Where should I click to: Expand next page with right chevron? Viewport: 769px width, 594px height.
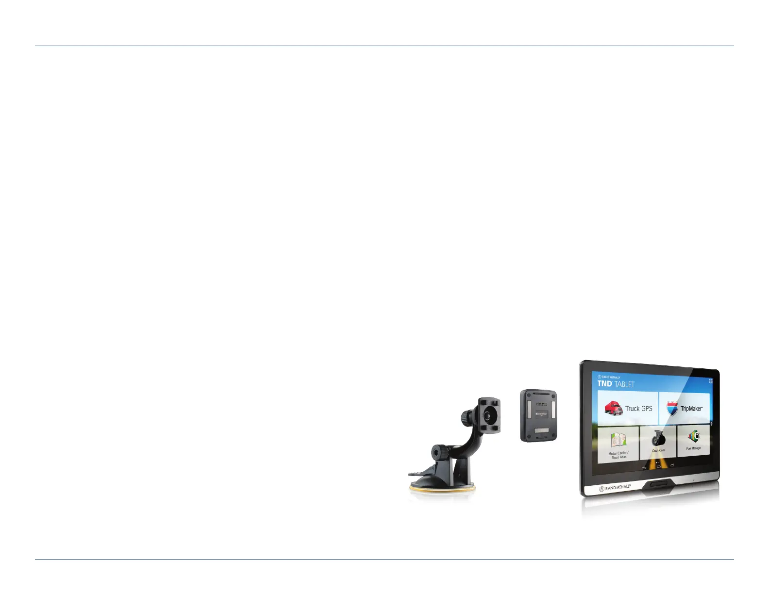[711, 424]
